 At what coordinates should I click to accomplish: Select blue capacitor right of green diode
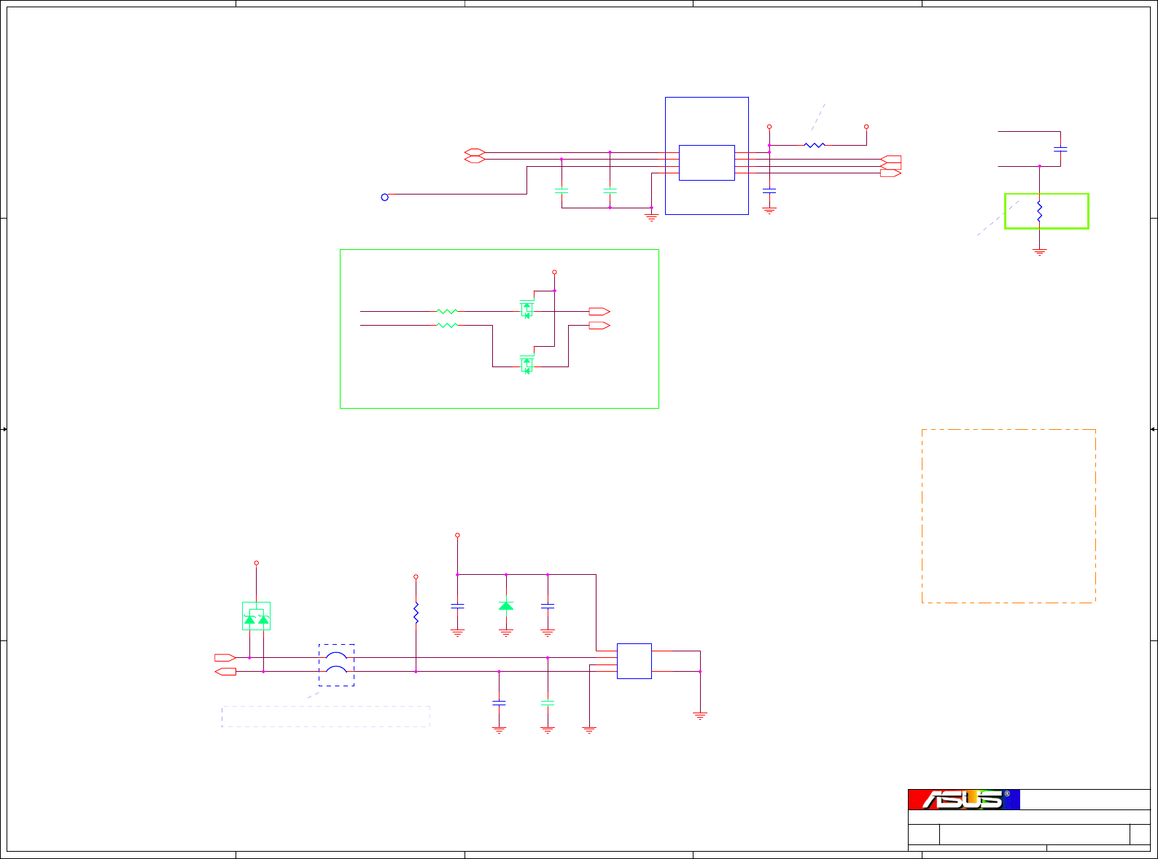coord(548,606)
